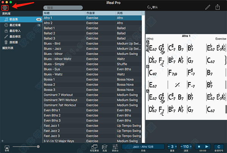Image resolution: width=227 pixels, height=153 pixels.
Task: Select the Blues - Minor Waltz song
Action: (92, 59)
